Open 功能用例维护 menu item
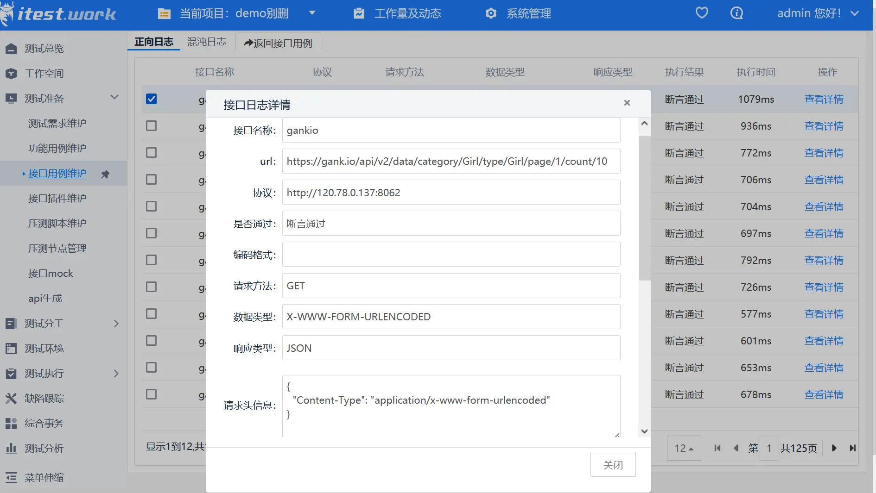Screen dimensions: 876x493 click(x=57, y=149)
